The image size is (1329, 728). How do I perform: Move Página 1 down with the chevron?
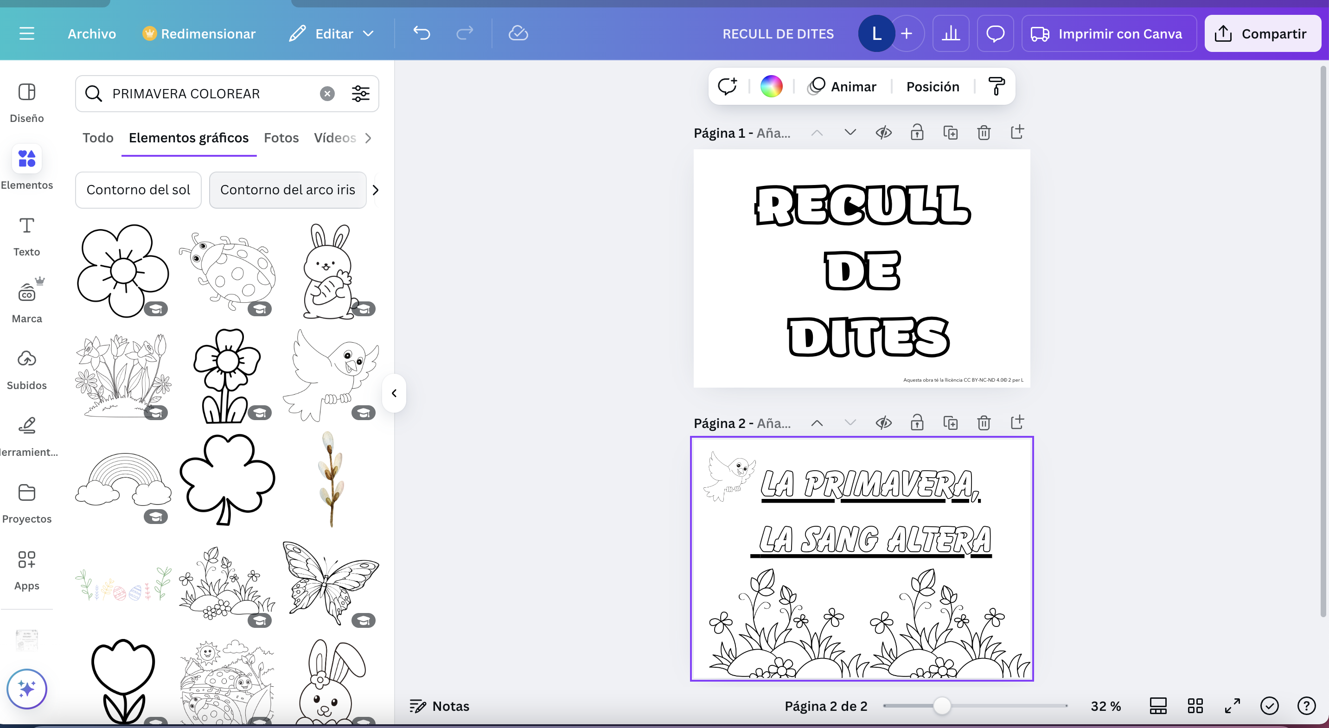tap(850, 132)
